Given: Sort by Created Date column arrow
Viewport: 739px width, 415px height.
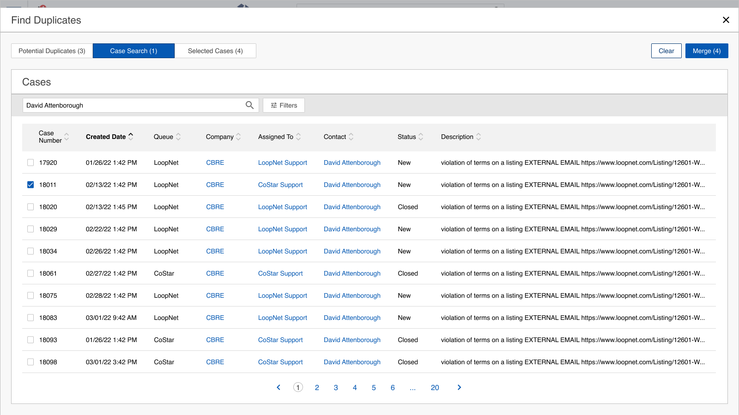Looking at the screenshot, I should pos(131,136).
